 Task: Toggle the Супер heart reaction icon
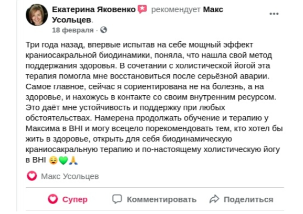coord(53,199)
